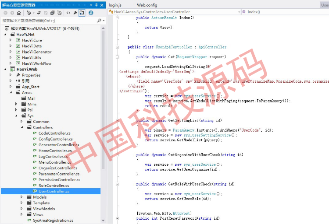Collapse the outlining box at UserApiController class
This screenshot has width=329, height=224.
point(117,47)
